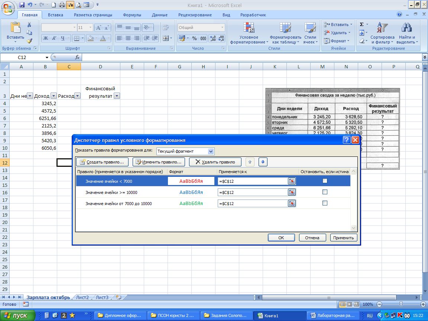This screenshot has height=321, width=428.
Task: Click the Quick Print printer icon
Action: (62, 4)
